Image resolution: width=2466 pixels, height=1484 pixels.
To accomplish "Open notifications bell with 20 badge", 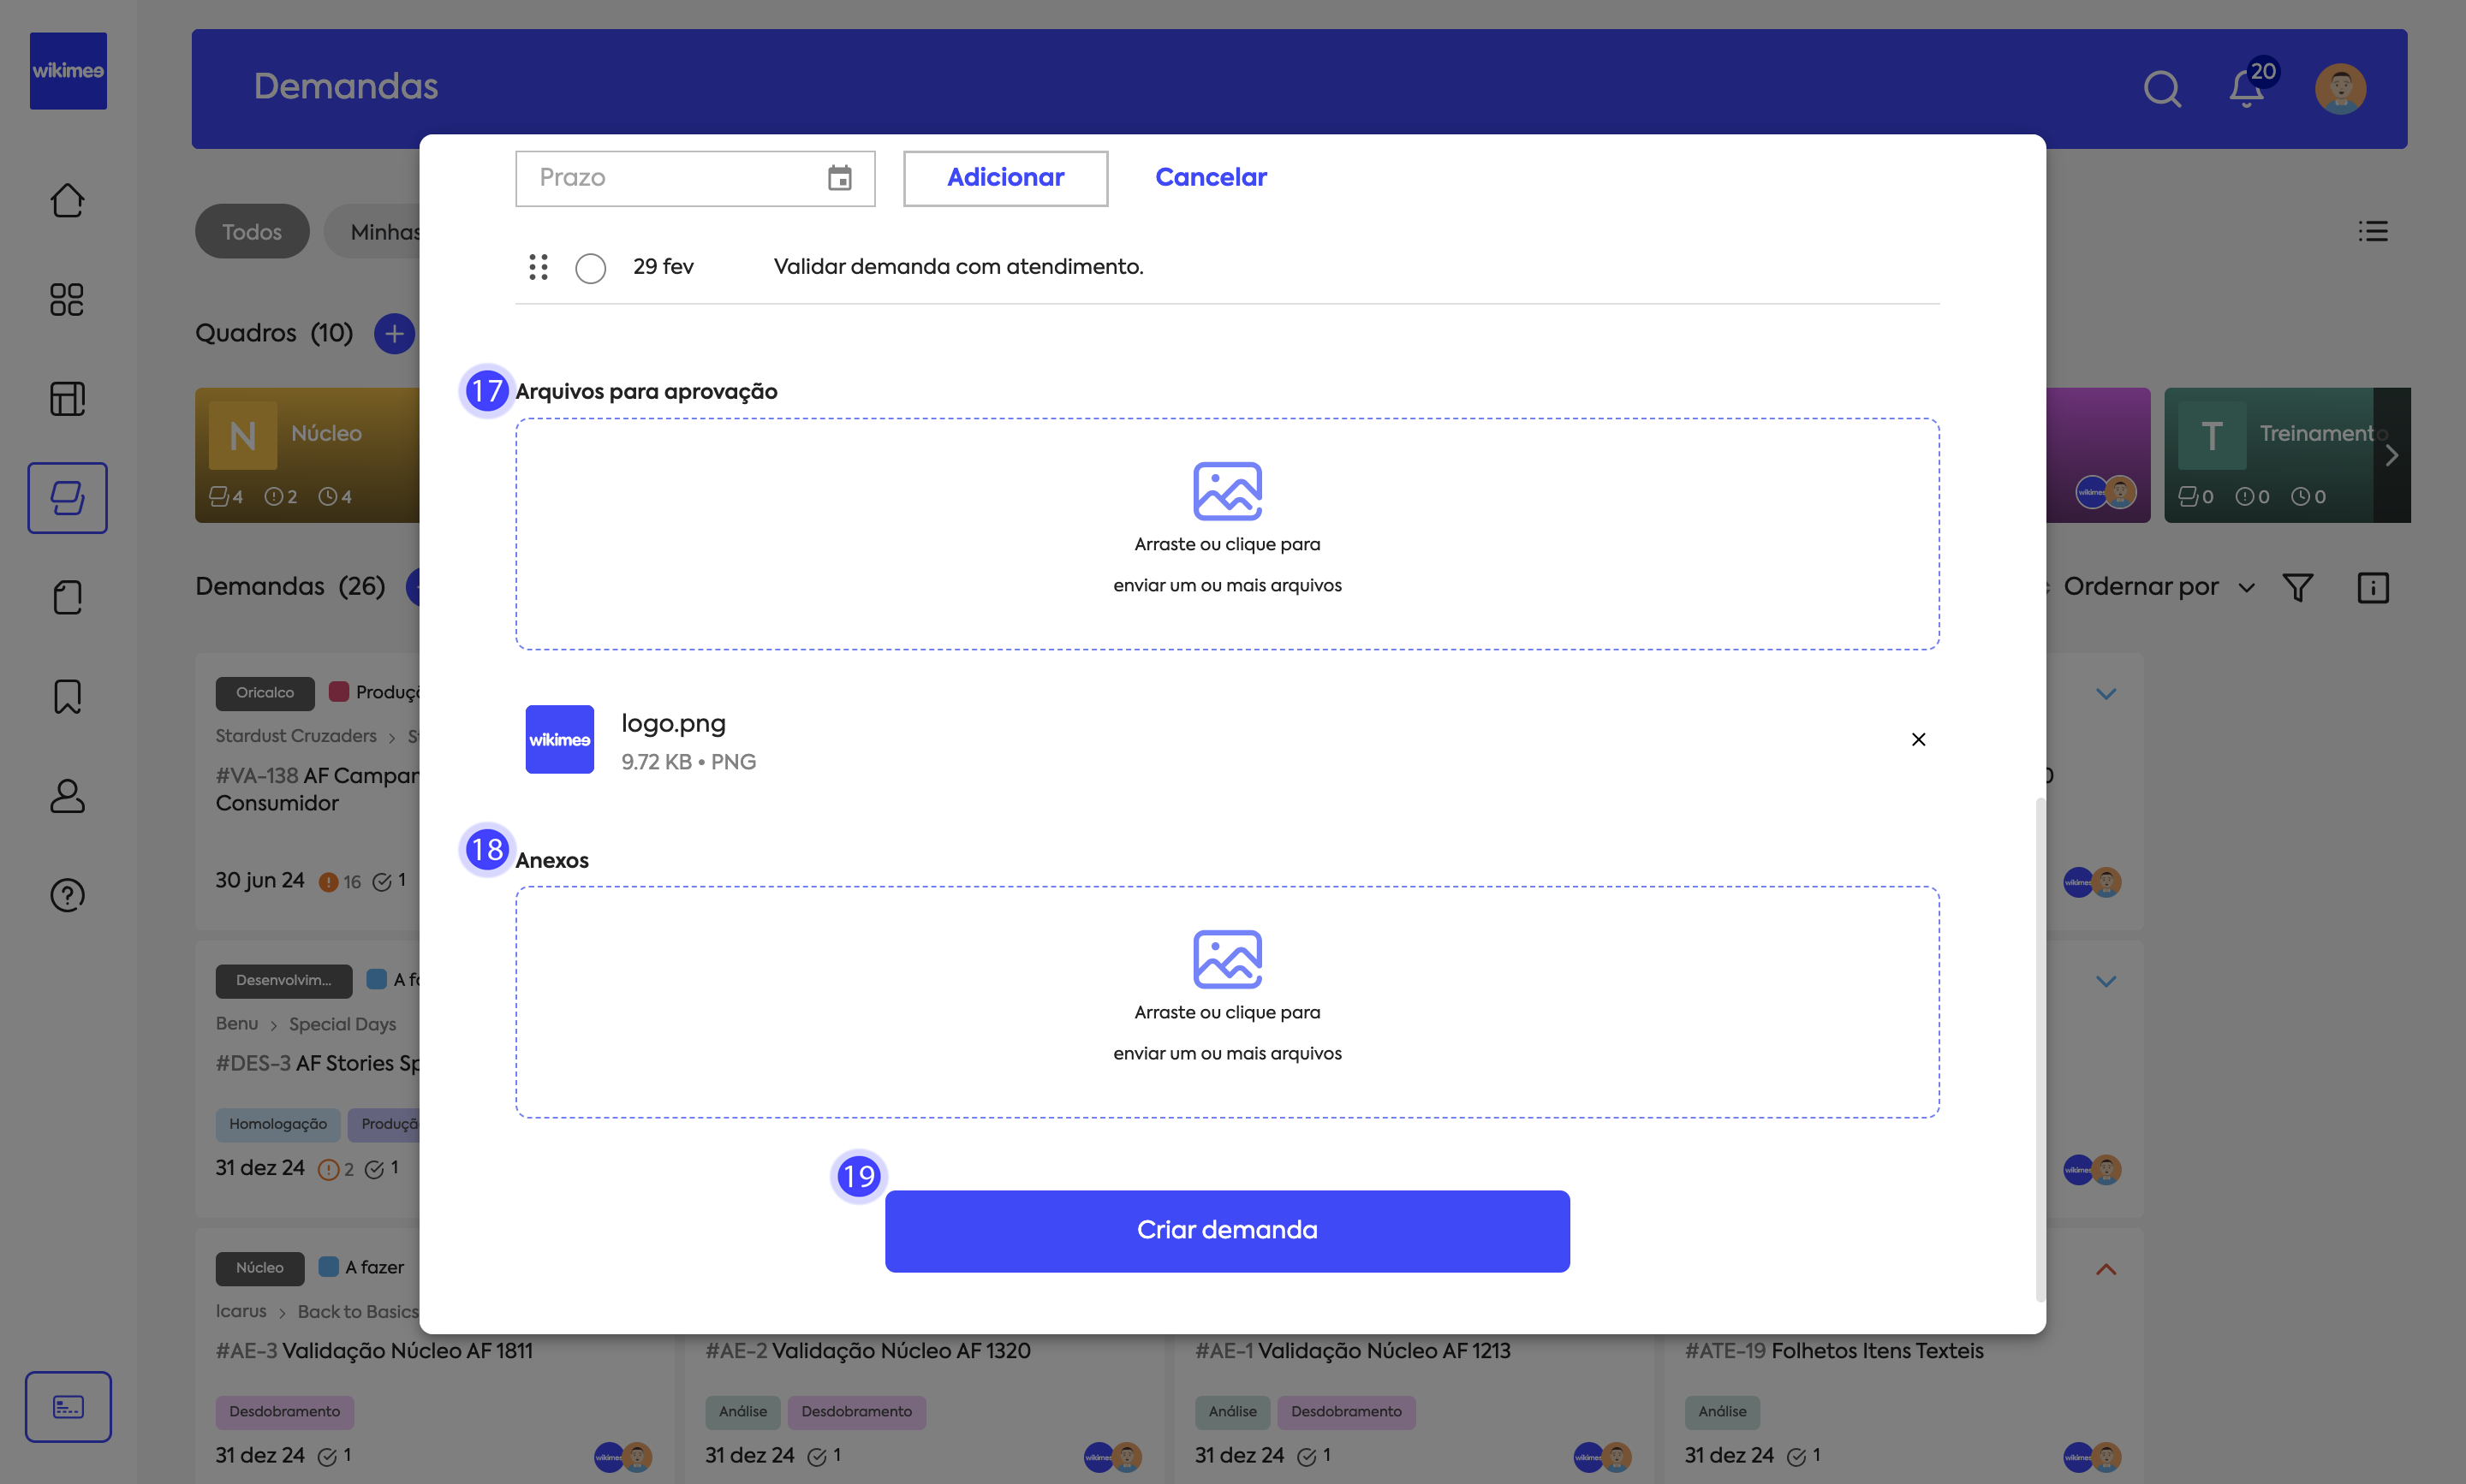I will click(x=2246, y=89).
